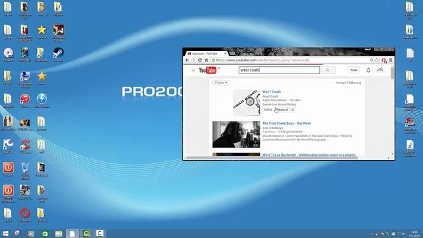Screen dimensions: 423x238
Task: Open the Chrome menu icon
Action: coord(391,60)
